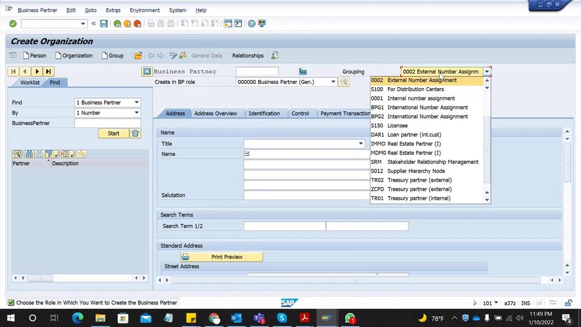Click the Find binoculars icon above Partner list
Viewport: 581px width, 327px height.
click(30, 154)
